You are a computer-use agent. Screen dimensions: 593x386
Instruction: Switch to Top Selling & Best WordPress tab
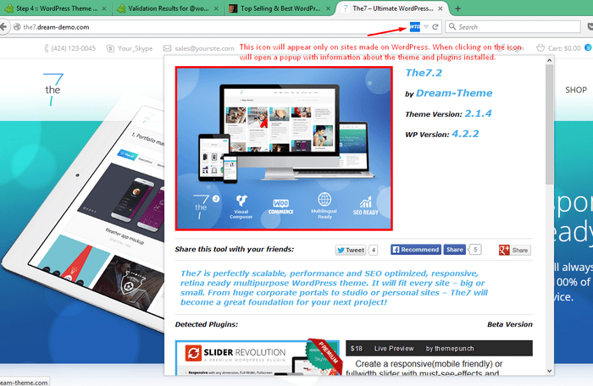click(x=280, y=8)
